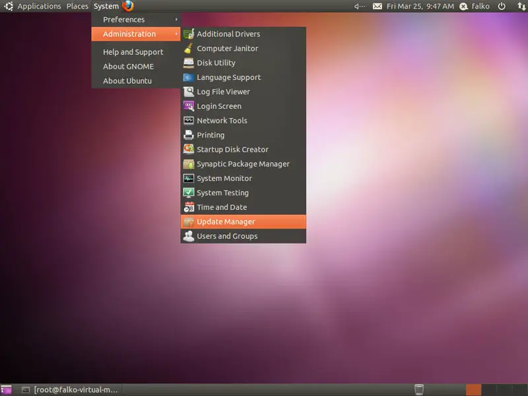Viewport: 528px width, 396px height.
Task: Select About GNOME
Action: click(x=136, y=67)
